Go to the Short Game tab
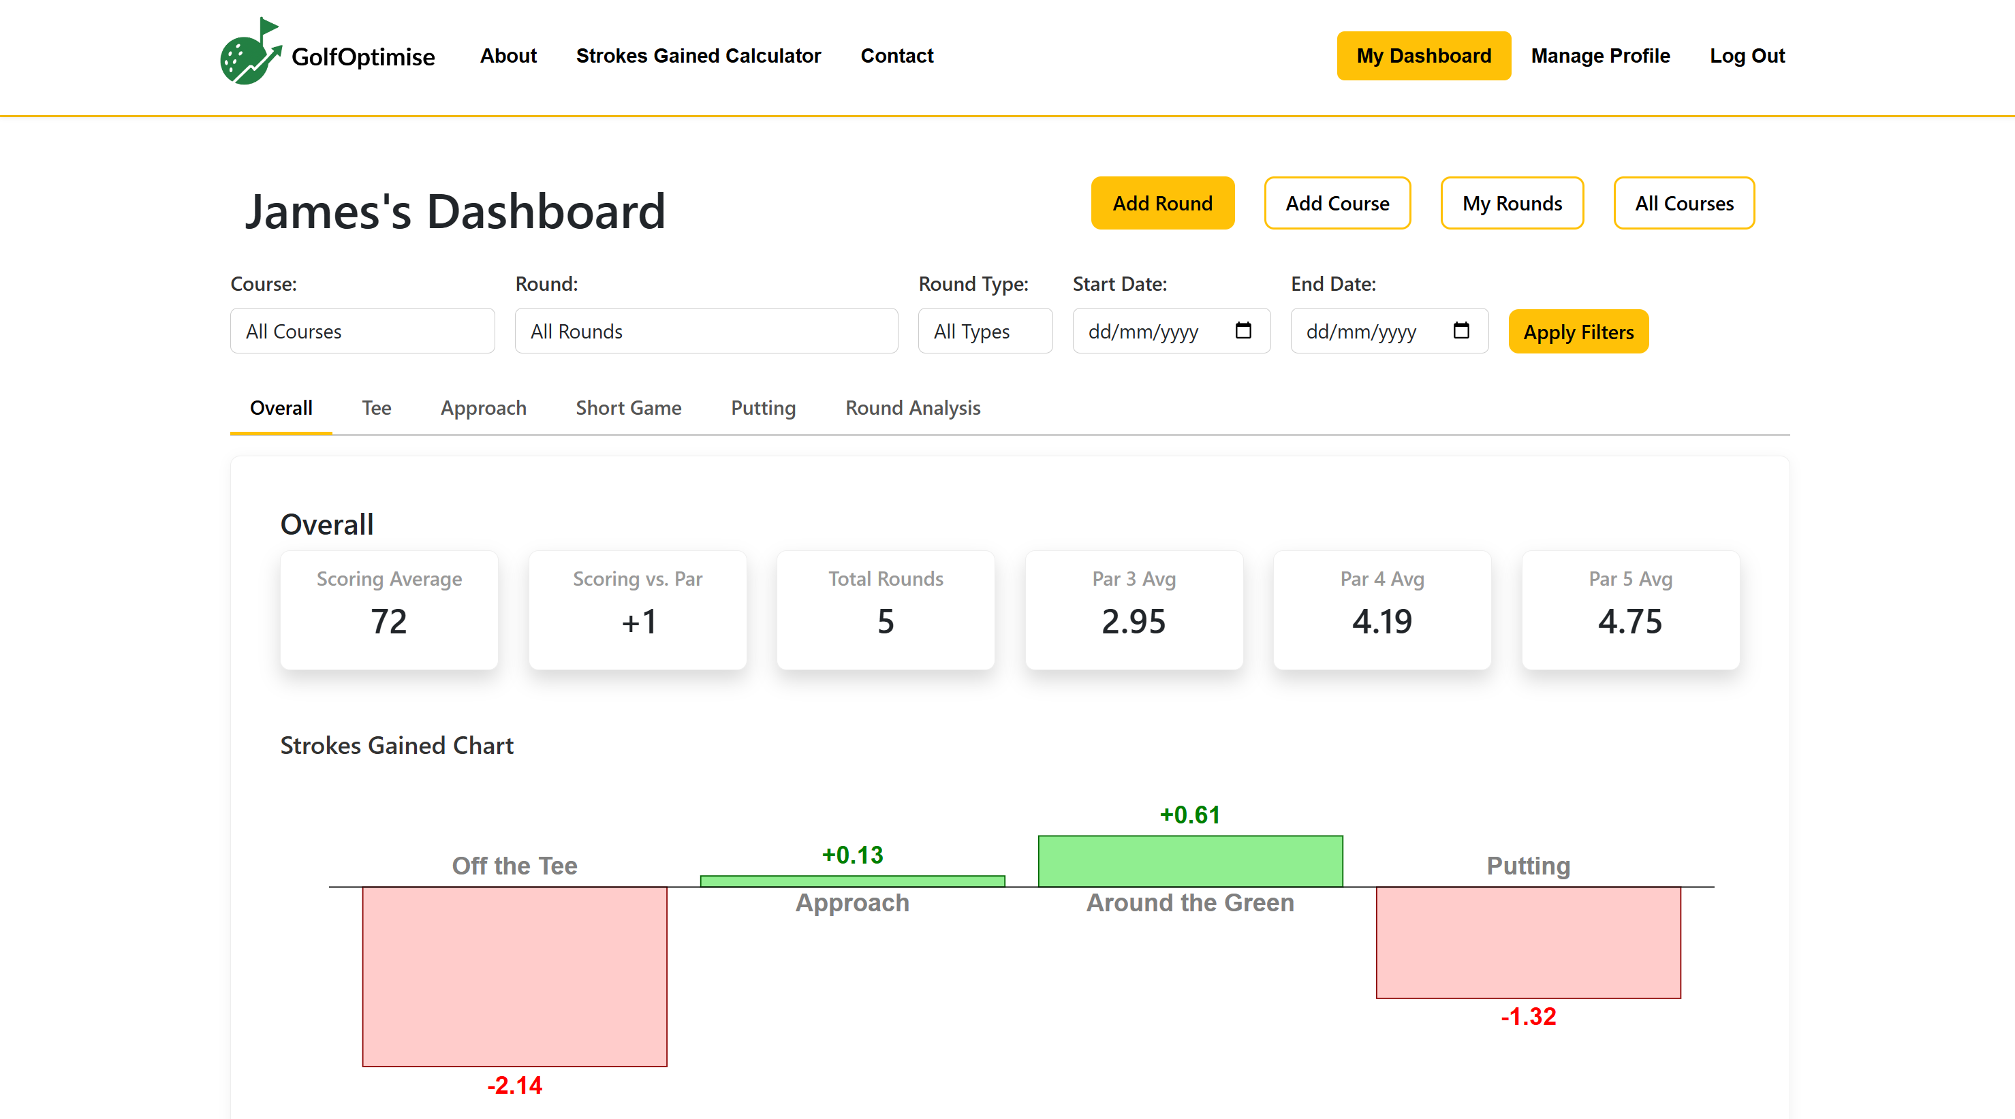 (628, 408)
